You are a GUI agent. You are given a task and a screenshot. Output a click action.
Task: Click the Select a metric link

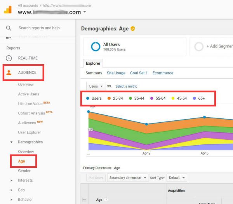(126, 86)
